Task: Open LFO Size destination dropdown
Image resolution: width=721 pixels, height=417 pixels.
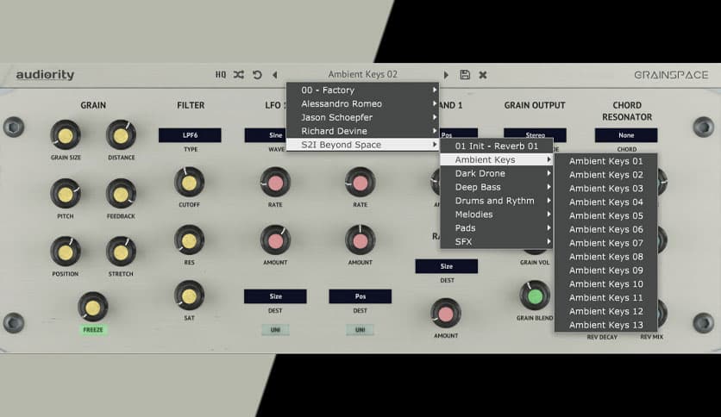Action: pos(275,296)
